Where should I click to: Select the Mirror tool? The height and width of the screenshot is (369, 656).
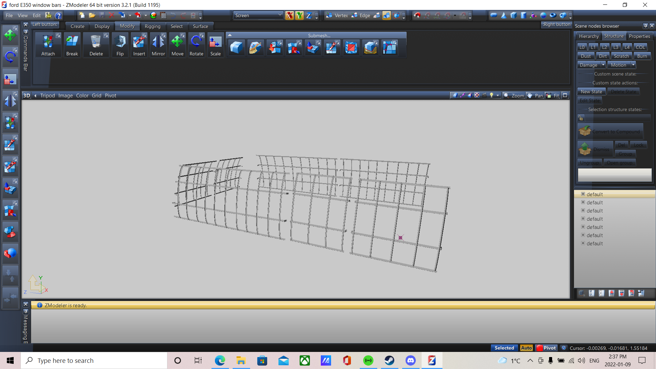pos(158,45)
